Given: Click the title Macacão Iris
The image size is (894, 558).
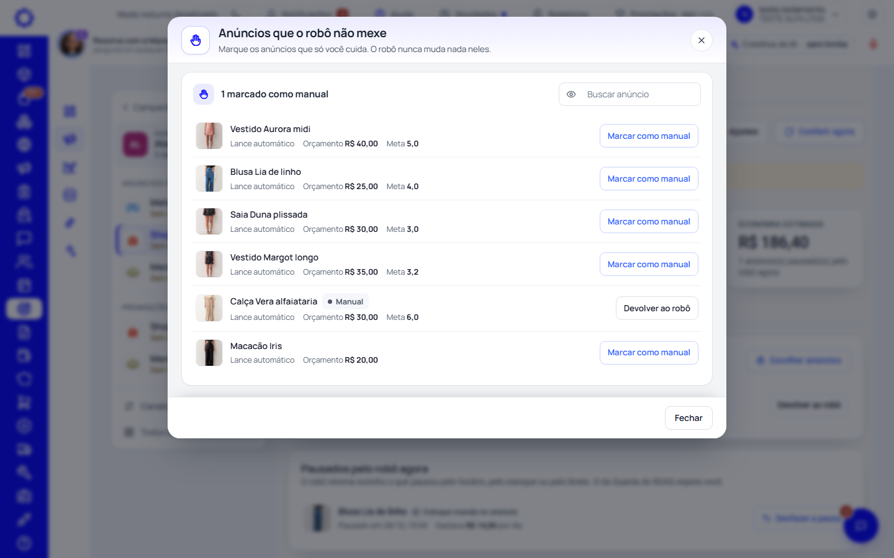Looking at the screenshot, I should (256, 346).
